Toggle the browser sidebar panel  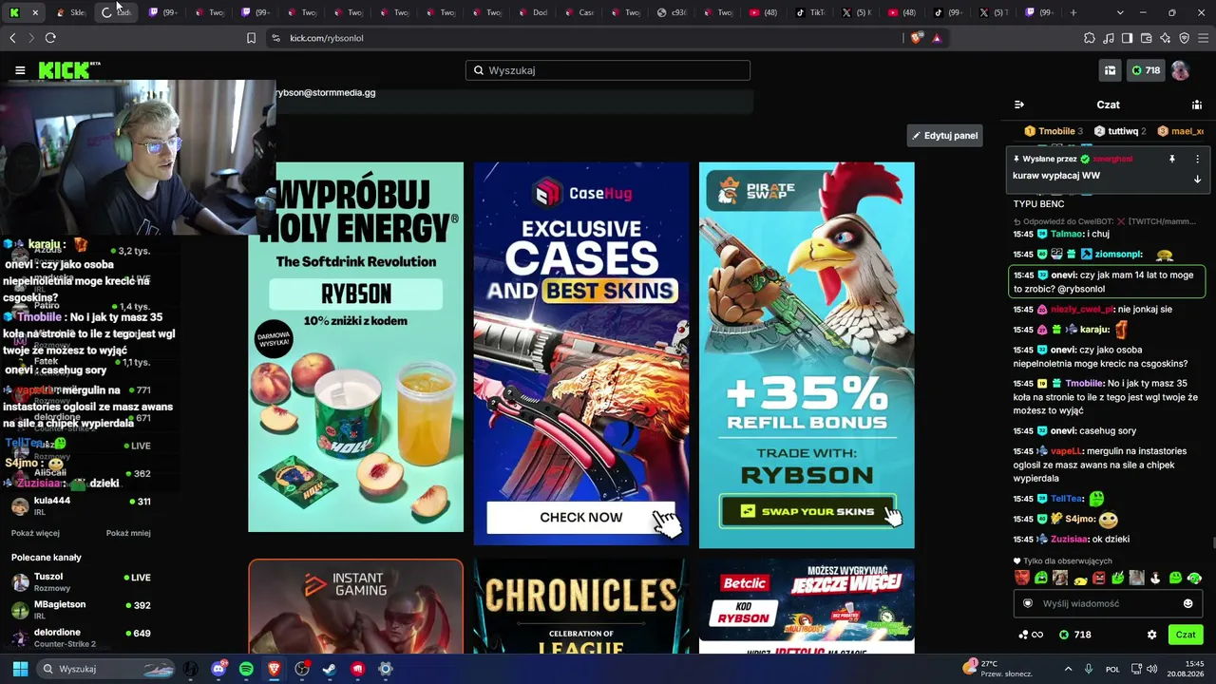(1127, 38)
